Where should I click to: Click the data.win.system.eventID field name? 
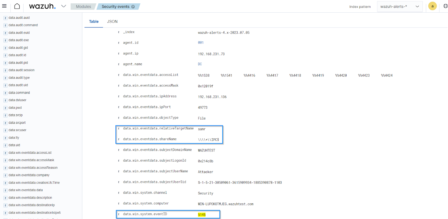pyautogui.click(x=145, y=214)
